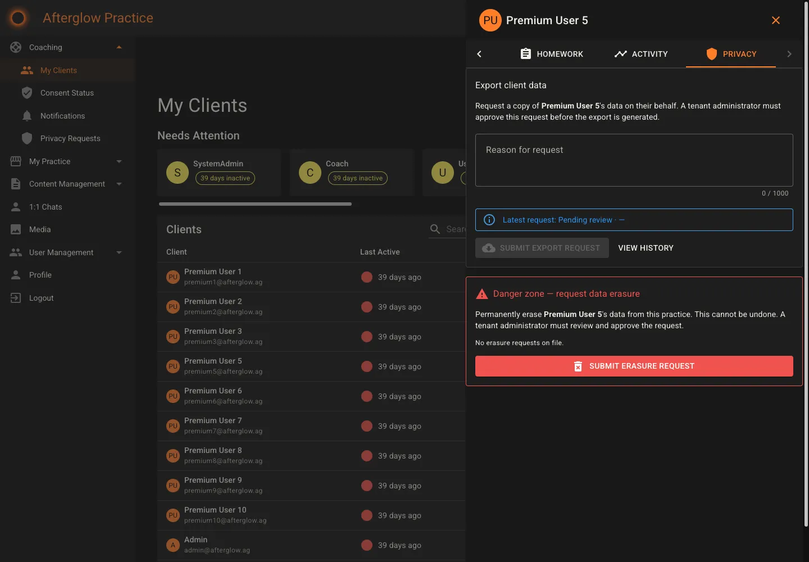Image resolution: width=809 pixels, height=562 pixels.
Task: Select the Privacy tab
Action: 731,54
